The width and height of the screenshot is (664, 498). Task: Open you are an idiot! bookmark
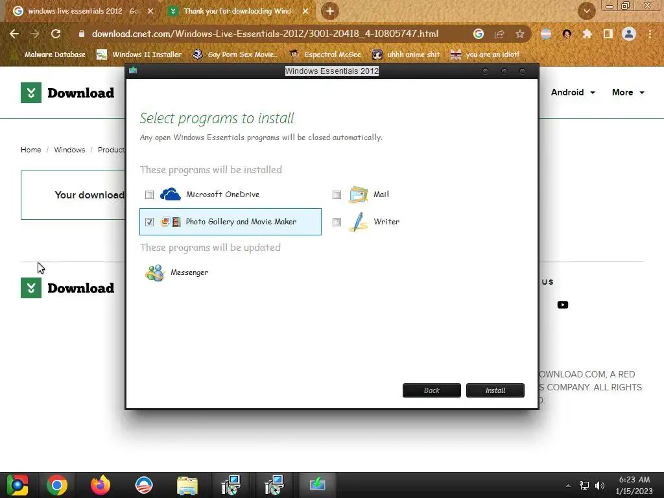pos(485,54)
